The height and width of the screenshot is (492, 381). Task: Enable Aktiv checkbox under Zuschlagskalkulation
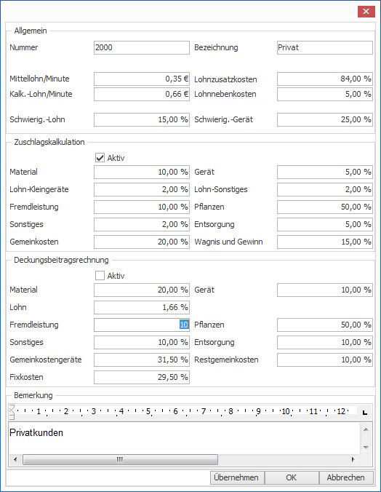(x=100, y=158)
